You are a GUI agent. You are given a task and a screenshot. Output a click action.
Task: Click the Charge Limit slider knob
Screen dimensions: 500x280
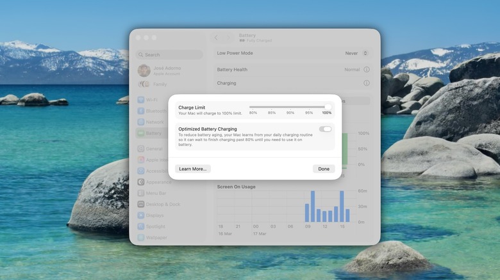point(328,107)
